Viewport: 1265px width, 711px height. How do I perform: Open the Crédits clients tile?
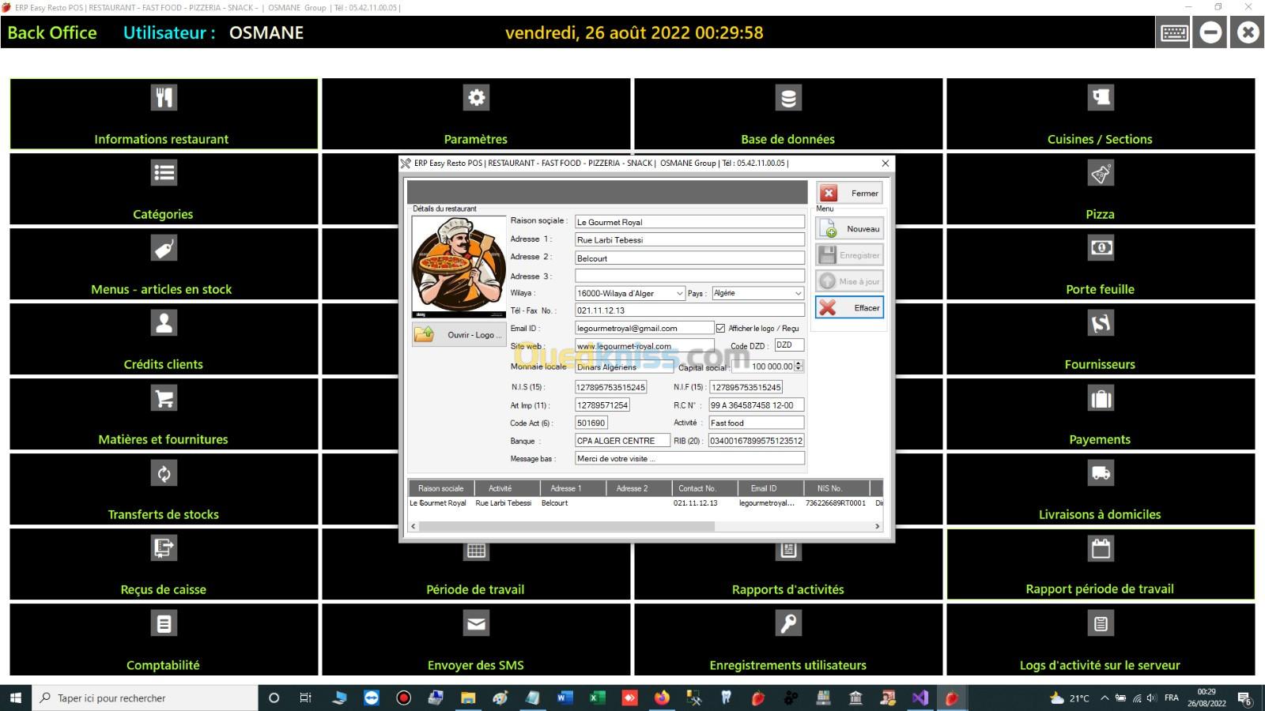tap(164, 339)
